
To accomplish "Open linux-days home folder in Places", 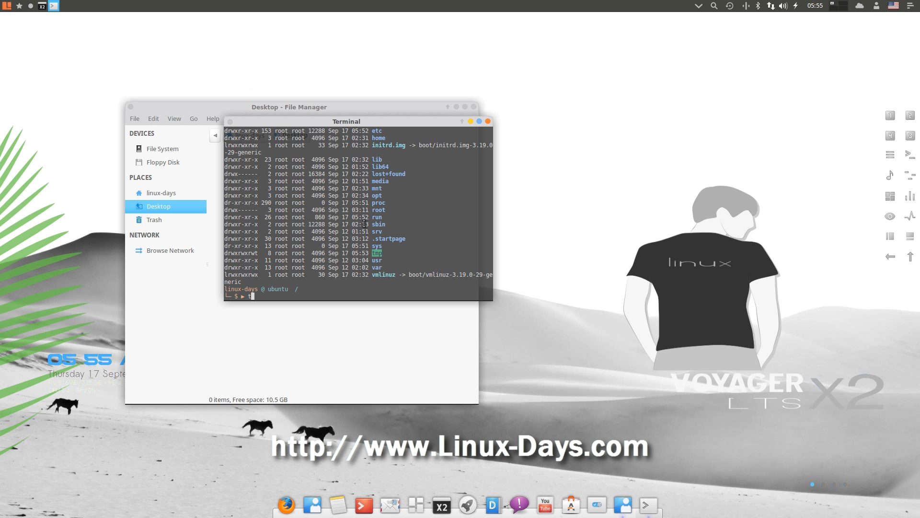I will pos(166,193).
